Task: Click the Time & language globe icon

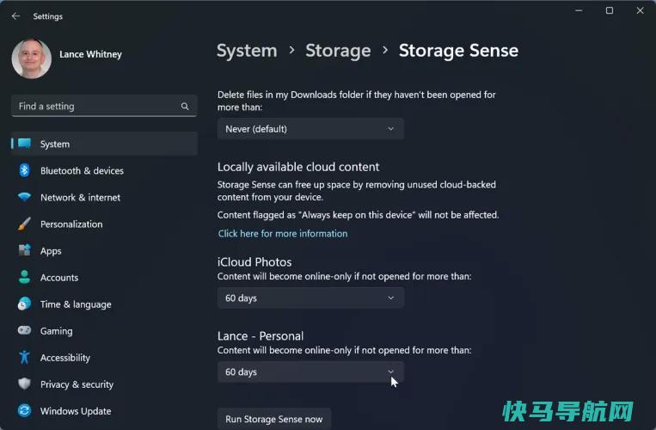Action: click(24, 304)
